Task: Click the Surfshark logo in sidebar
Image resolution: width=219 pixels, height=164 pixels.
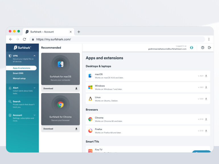Action: coord(22,48)
